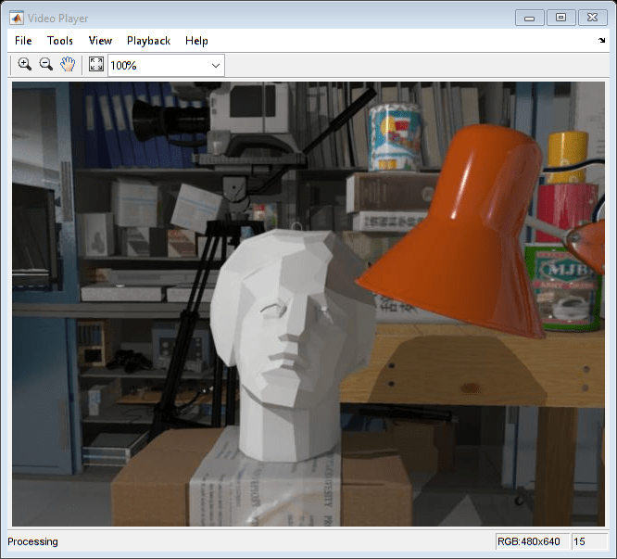Open the Tools menu
This screenshot has width=617, height=559.
[60, 41]
